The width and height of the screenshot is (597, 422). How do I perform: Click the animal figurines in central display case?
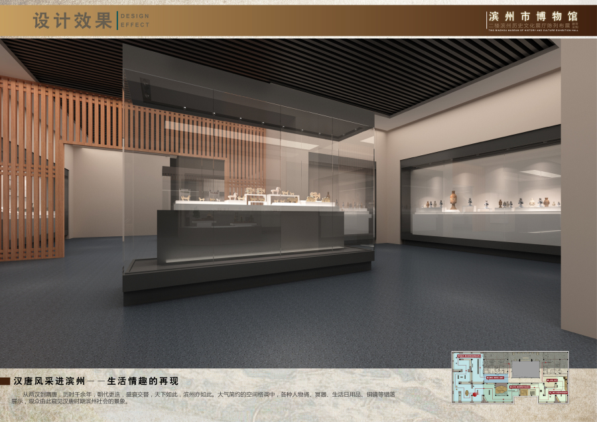tap(252, 194)
